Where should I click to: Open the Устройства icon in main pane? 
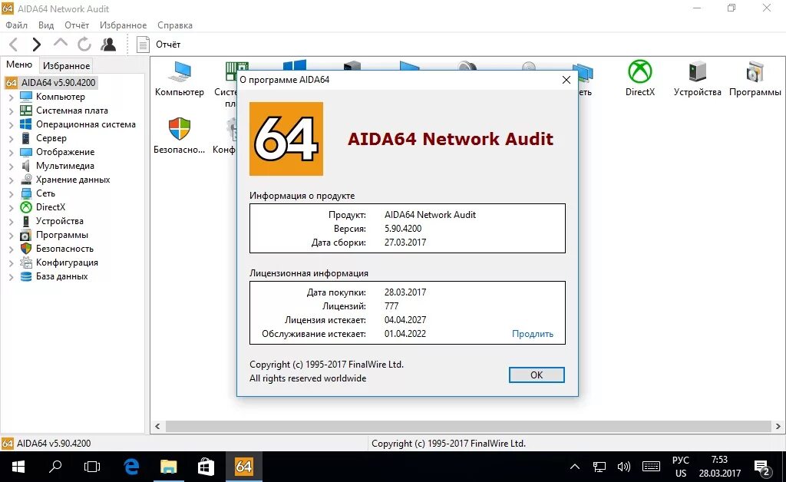[697, 78]
